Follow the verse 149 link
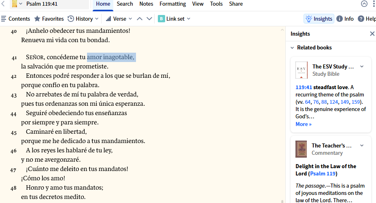Screen dimensions: 376x203 [x=344, y=102]
